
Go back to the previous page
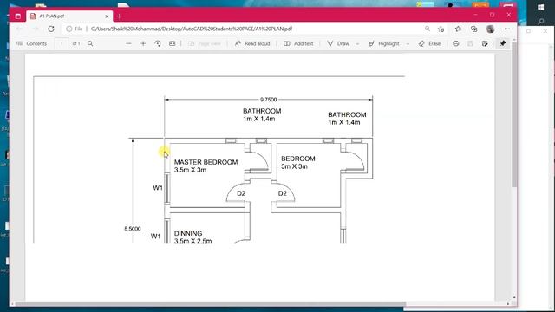click(x=20, y=29)
